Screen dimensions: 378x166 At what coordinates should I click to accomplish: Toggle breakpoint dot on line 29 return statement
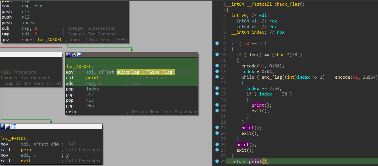click(217, 161)
